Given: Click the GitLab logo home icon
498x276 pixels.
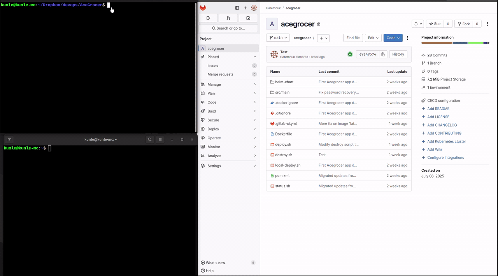Looking at the screenshot, I should click(203, 8).
